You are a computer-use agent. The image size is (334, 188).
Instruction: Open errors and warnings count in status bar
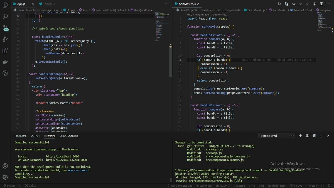tap(30, 185)
